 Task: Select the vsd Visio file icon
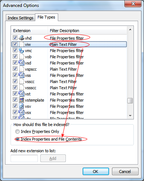tap(21, 63)
